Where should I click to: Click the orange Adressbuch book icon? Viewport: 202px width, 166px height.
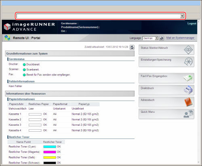point(189,102)
